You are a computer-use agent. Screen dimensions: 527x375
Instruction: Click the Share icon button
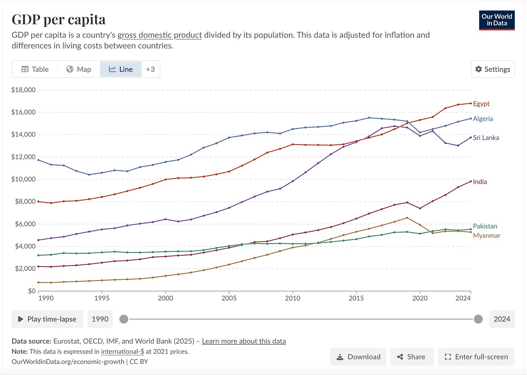[x=400, y=357]
